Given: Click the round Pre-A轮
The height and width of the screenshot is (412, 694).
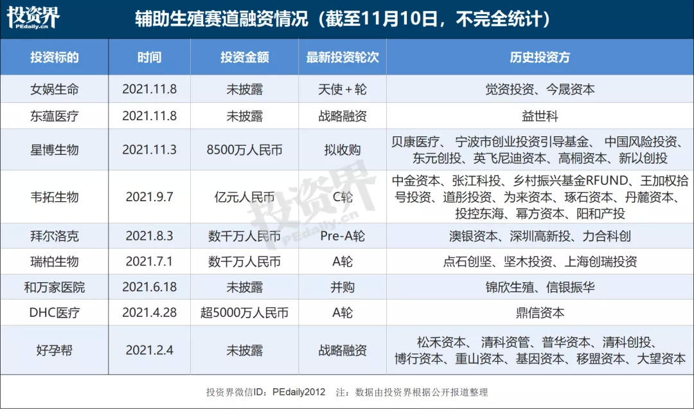Looking at the screenshot, I should [x=343, y=236].
